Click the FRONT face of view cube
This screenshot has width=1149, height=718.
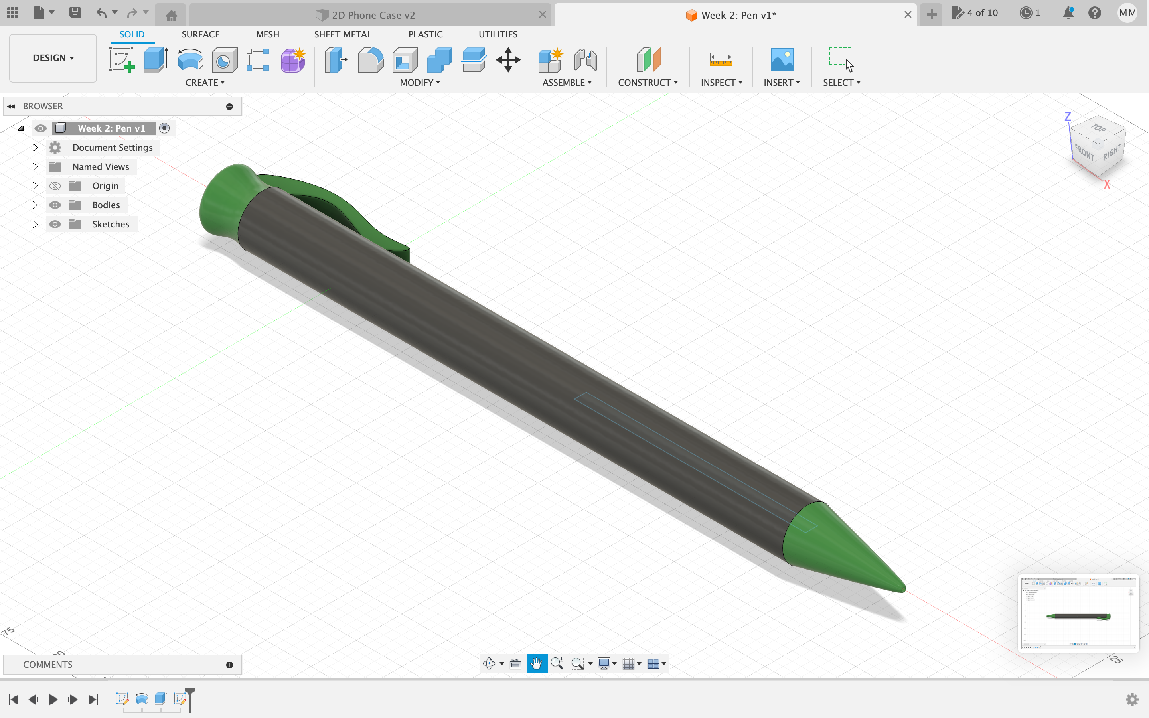click(x=1084, y=152)
